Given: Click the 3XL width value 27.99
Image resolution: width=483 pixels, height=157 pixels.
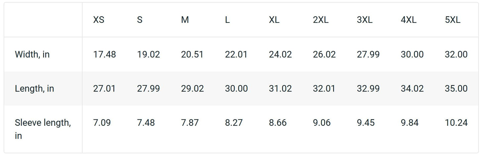Looking at the screenshot, I should 368,55.
